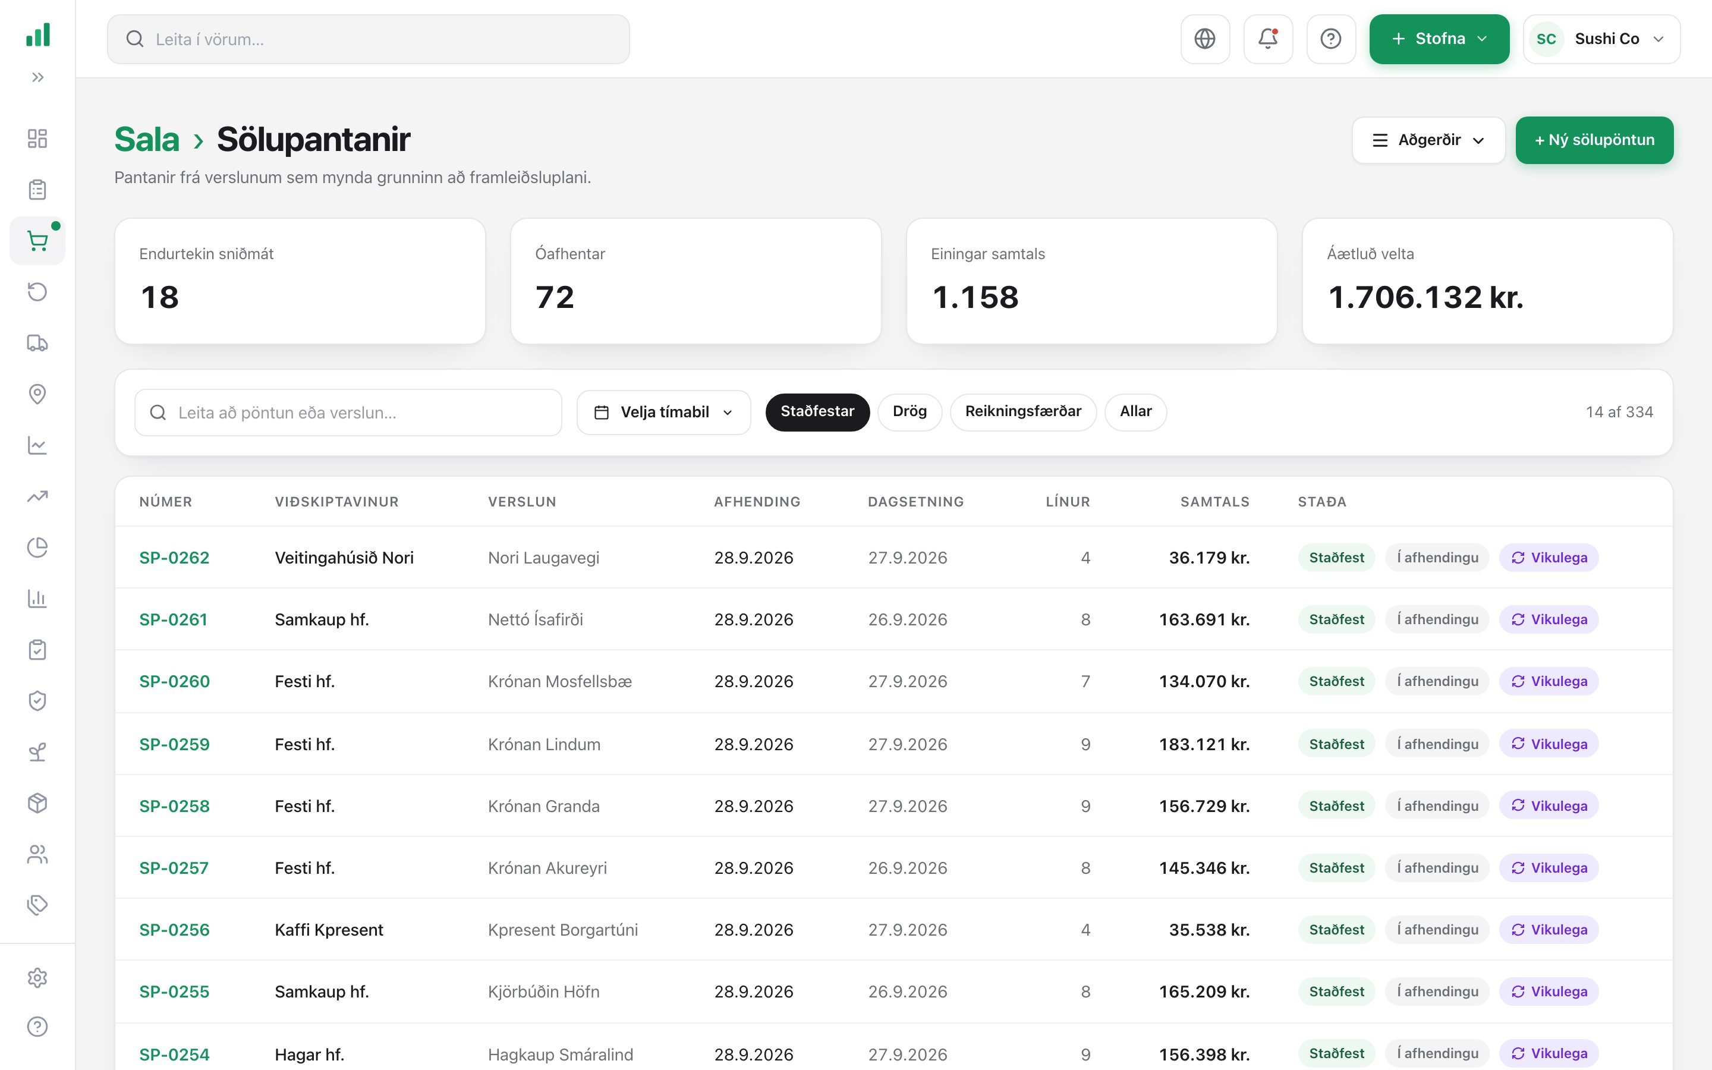This screenshot has height=1070, width=1712.
Task: Open the users sidebar icon
Action: click(x=37, y=854)
